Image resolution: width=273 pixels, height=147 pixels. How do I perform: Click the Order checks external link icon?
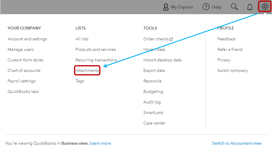[x=171, y=39]
